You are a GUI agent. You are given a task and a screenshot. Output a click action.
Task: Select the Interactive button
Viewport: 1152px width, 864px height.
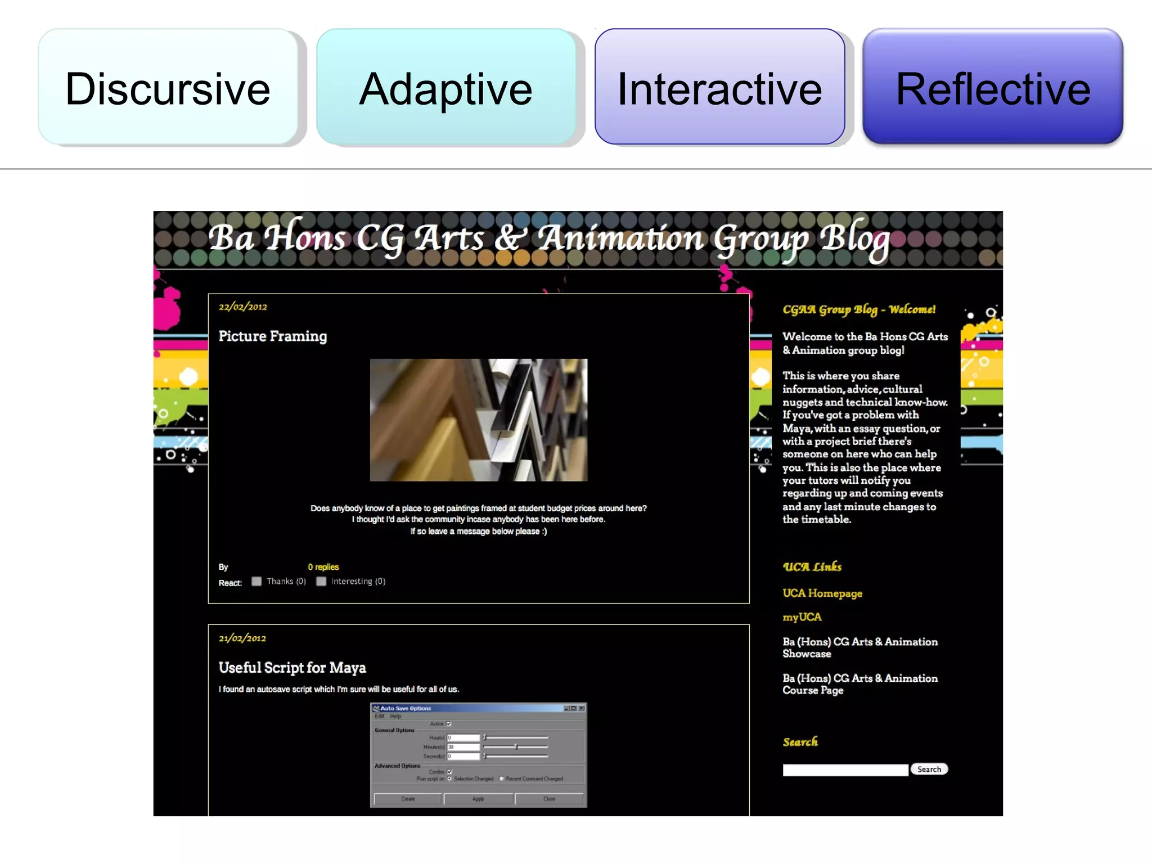(x=720, y=87)
